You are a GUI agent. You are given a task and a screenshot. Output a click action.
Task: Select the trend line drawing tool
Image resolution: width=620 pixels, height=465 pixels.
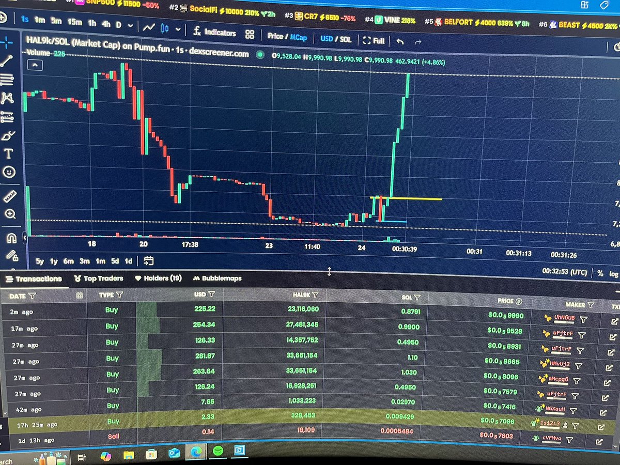tap(7, 60)
